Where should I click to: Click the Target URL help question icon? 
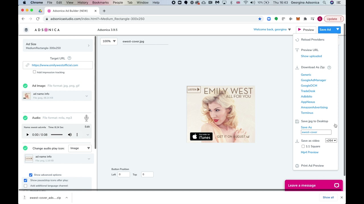(69, 58)
